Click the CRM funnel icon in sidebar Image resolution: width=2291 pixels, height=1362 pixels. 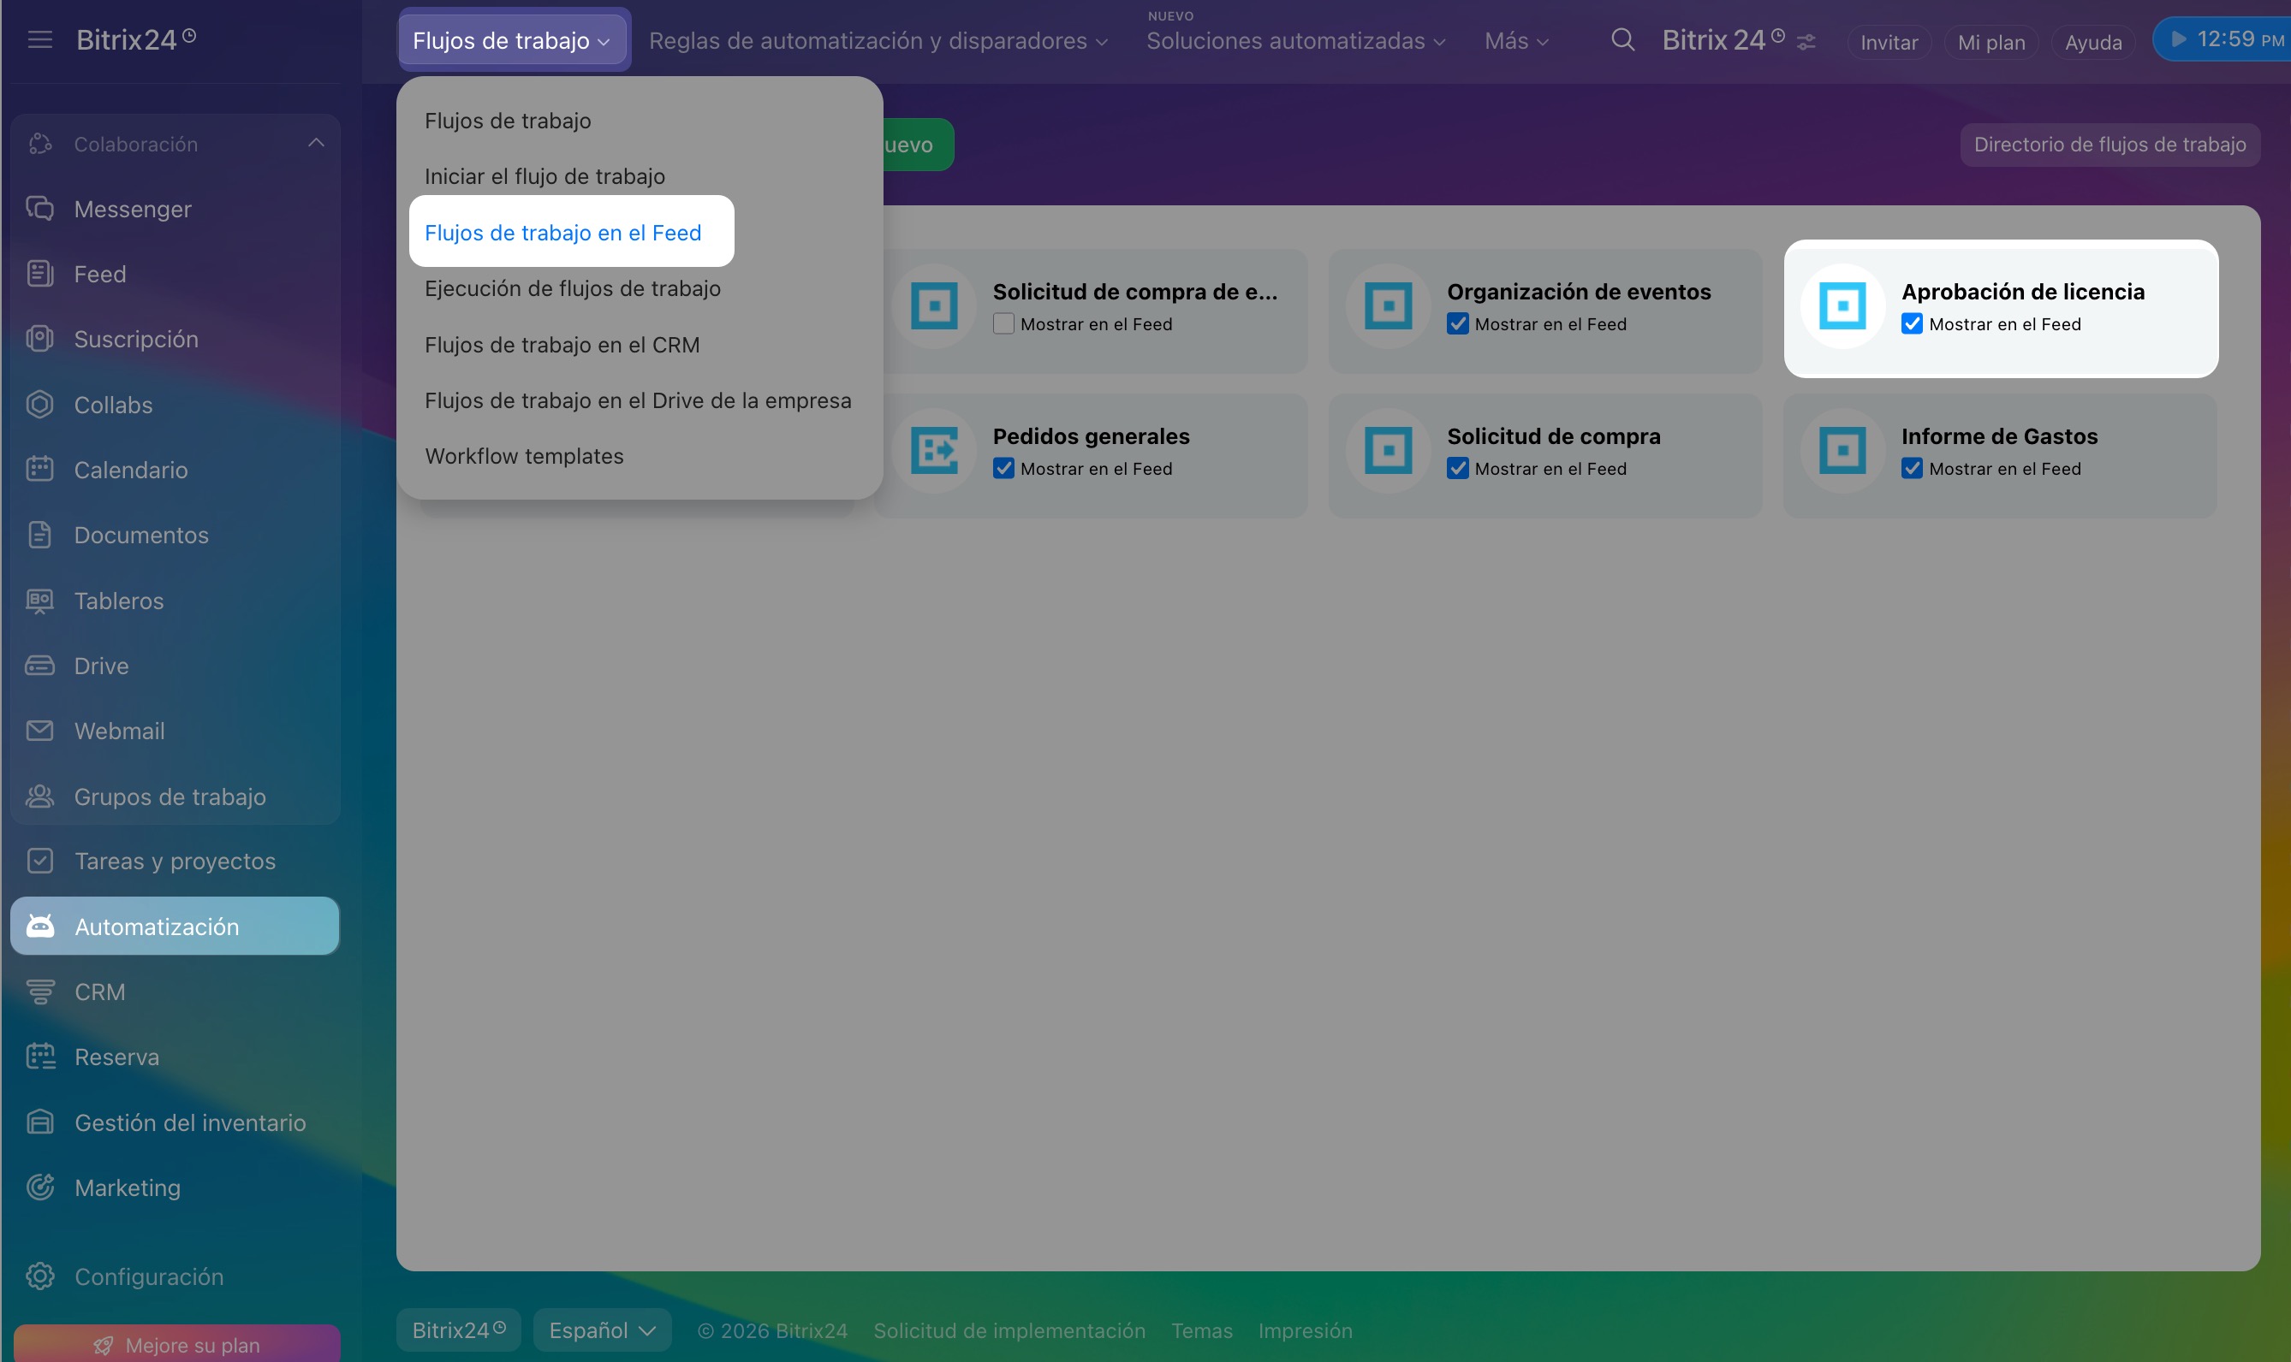[39, 992]
